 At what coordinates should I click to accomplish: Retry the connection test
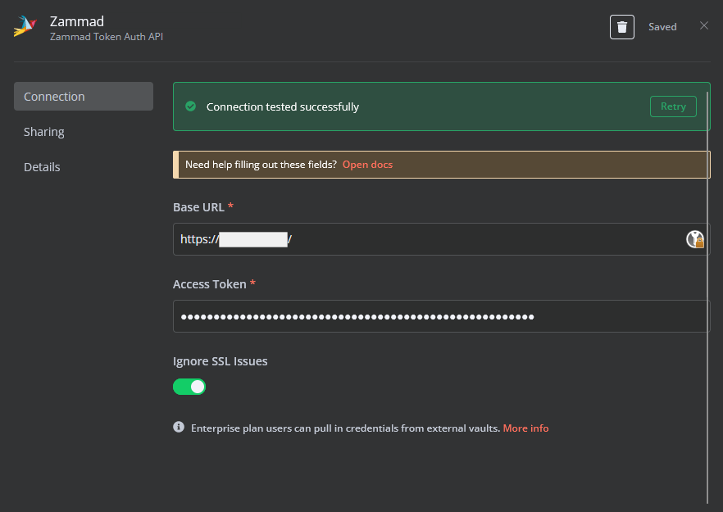[x=673, y=106]
